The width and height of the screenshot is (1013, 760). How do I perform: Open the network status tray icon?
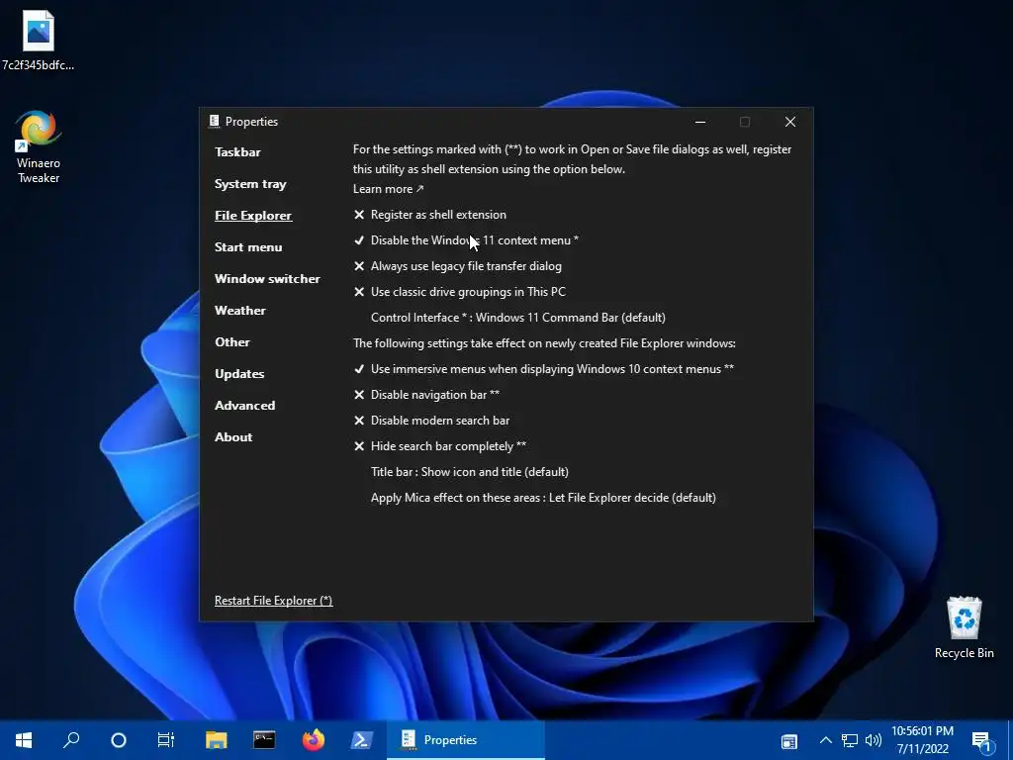[x=850, y=740]
